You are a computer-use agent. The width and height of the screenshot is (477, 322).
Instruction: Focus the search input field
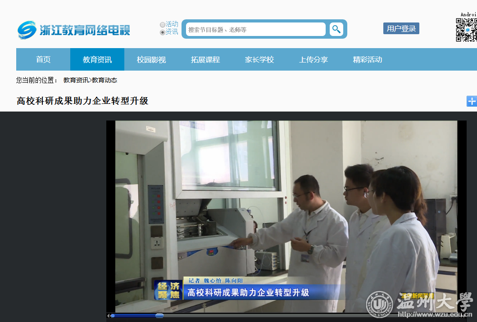[x=255, y=30]
